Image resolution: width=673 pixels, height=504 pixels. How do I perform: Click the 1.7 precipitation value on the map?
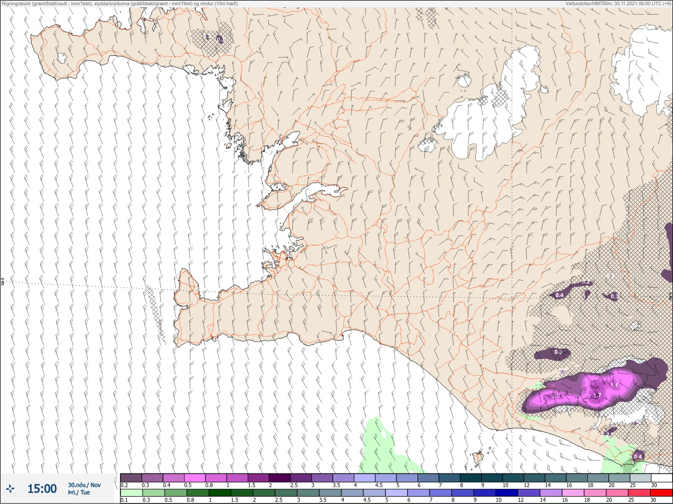[x=597, y=396]
